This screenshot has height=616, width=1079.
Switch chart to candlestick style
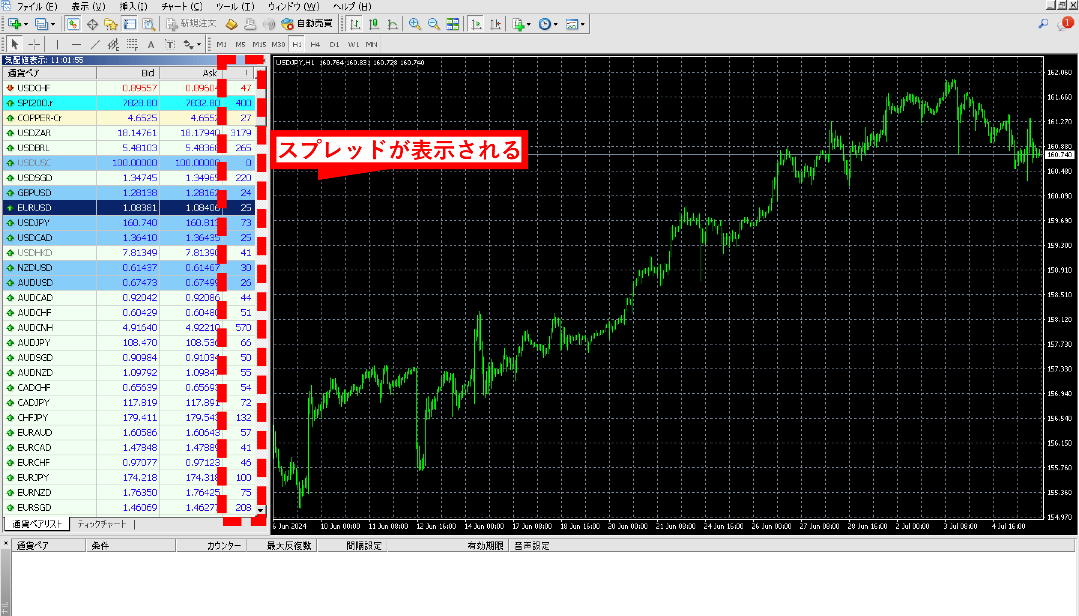click(374, 24)
